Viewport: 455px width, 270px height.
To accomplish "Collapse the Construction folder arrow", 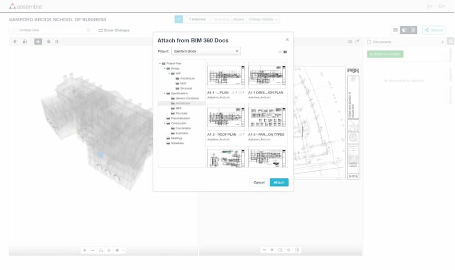I will [x=164, y=123].
